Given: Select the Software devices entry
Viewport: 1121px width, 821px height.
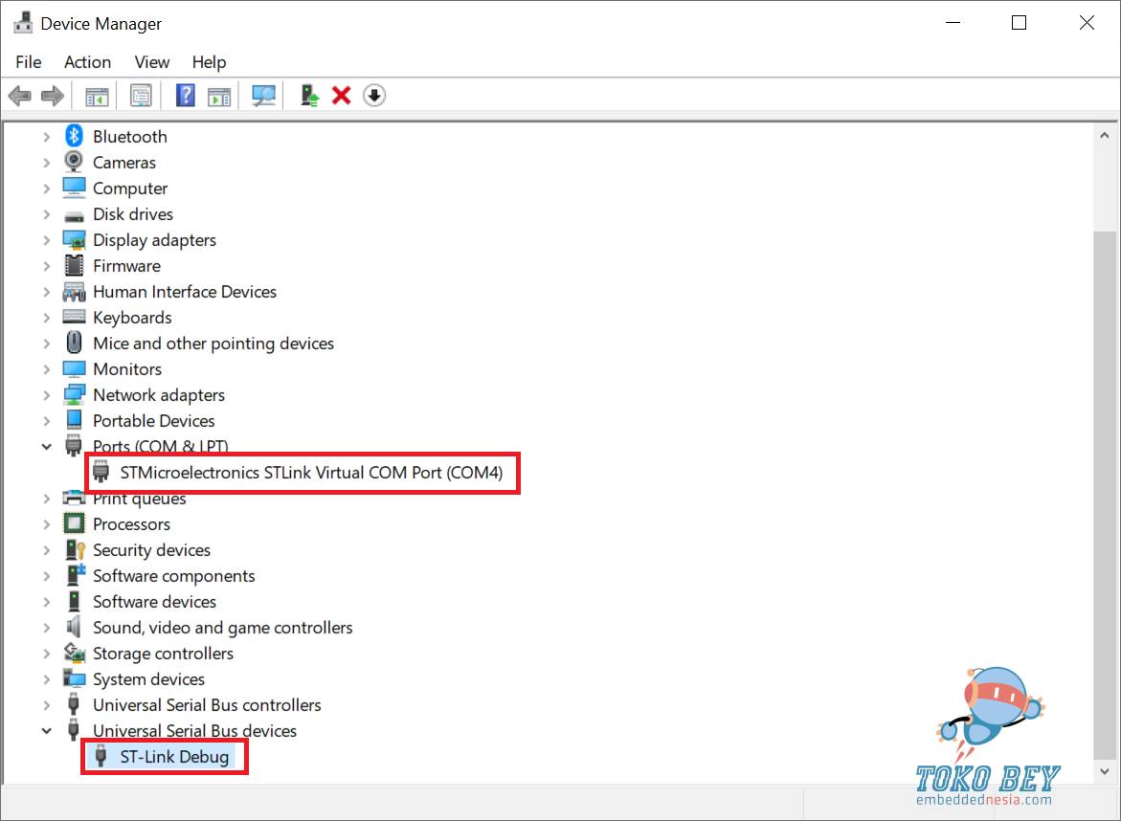Looking at the screenshot, I should click(154, 602).
